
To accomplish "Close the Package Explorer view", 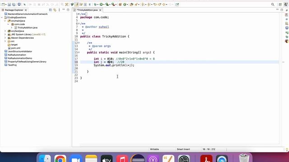I will pos(26,10).
